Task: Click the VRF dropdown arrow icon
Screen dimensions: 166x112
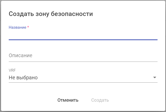Action: [x=154, y=77]
